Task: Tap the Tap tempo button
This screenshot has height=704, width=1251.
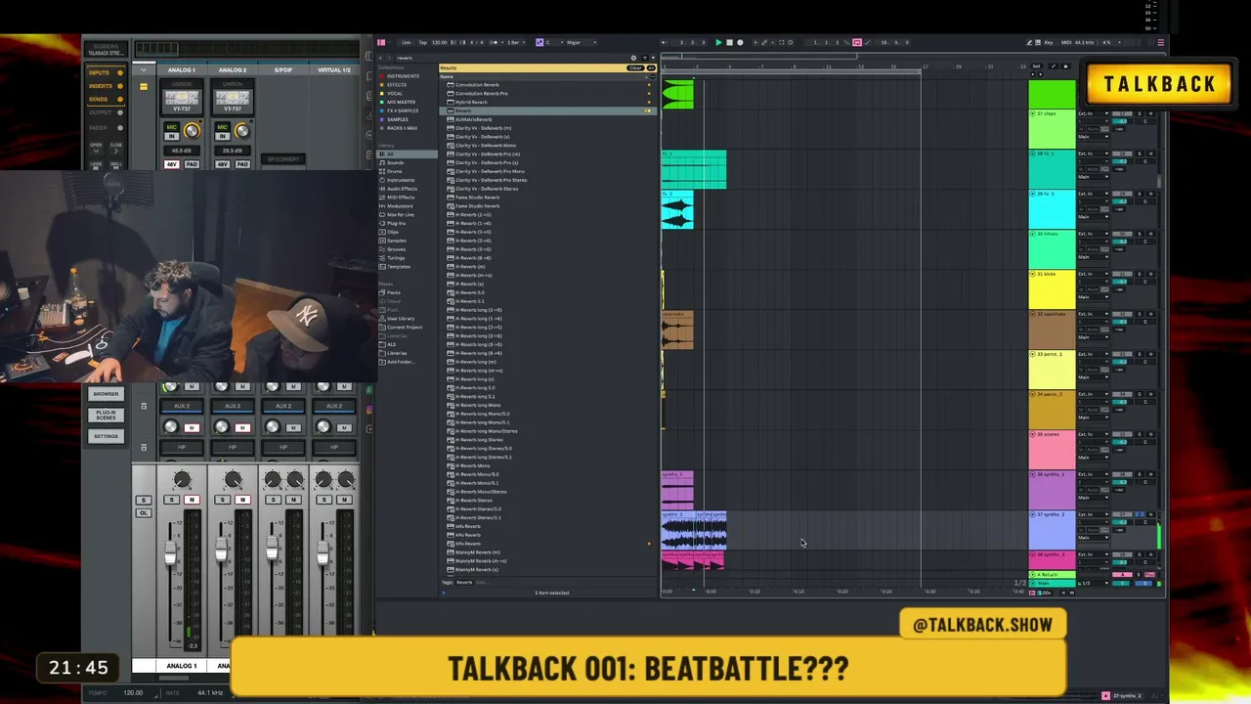Action: (x=422, y=43)
